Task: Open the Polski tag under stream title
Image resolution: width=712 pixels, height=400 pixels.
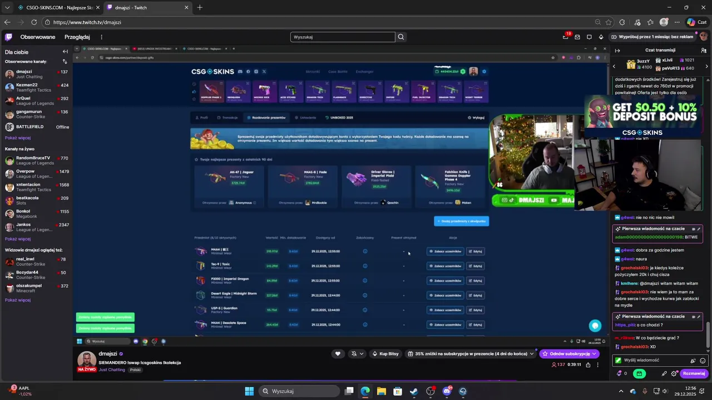Action: pyautogui.click(x=135, y=370)
